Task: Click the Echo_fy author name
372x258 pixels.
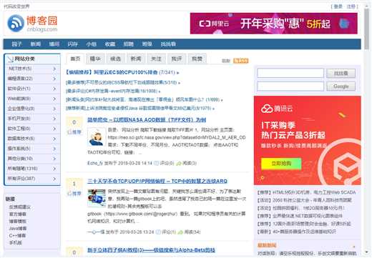Action: (95, 163)
